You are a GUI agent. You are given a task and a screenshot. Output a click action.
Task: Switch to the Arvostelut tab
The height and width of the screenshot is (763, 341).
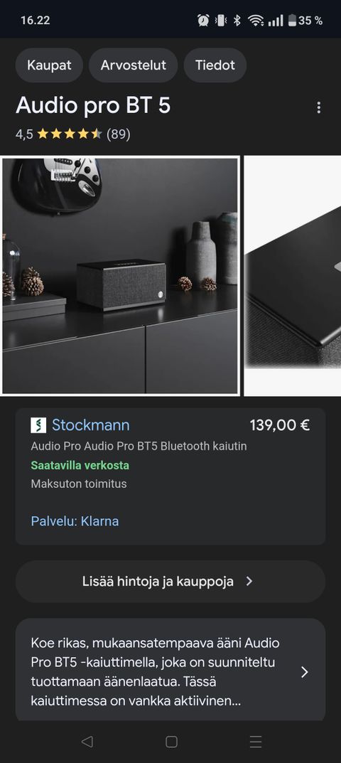tap(134, 65)
